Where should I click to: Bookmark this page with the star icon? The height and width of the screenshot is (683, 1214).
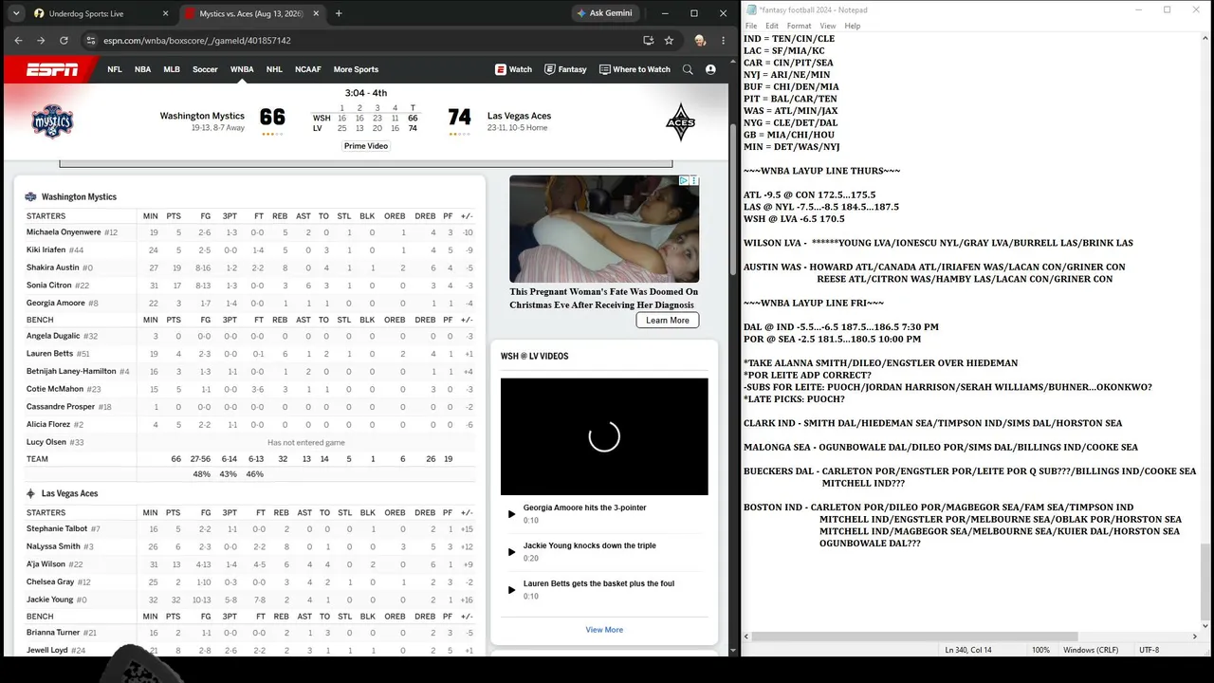(x=669, y=41)
